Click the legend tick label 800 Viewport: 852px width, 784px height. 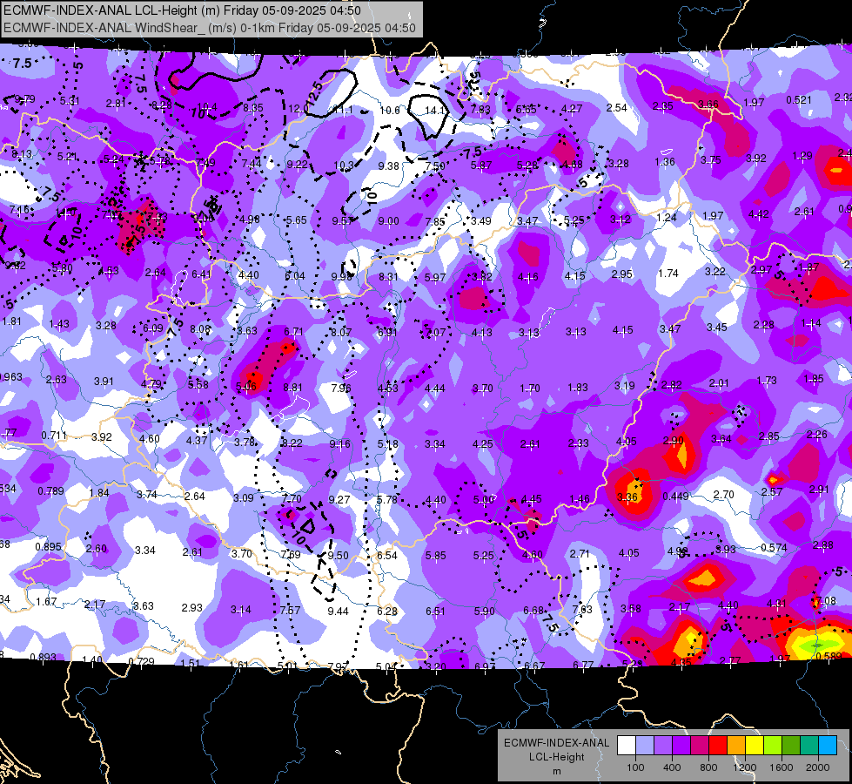tap(708, 767)
